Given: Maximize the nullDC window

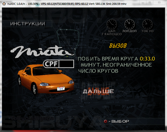Looking at the screenshot, I should (150, 3).
